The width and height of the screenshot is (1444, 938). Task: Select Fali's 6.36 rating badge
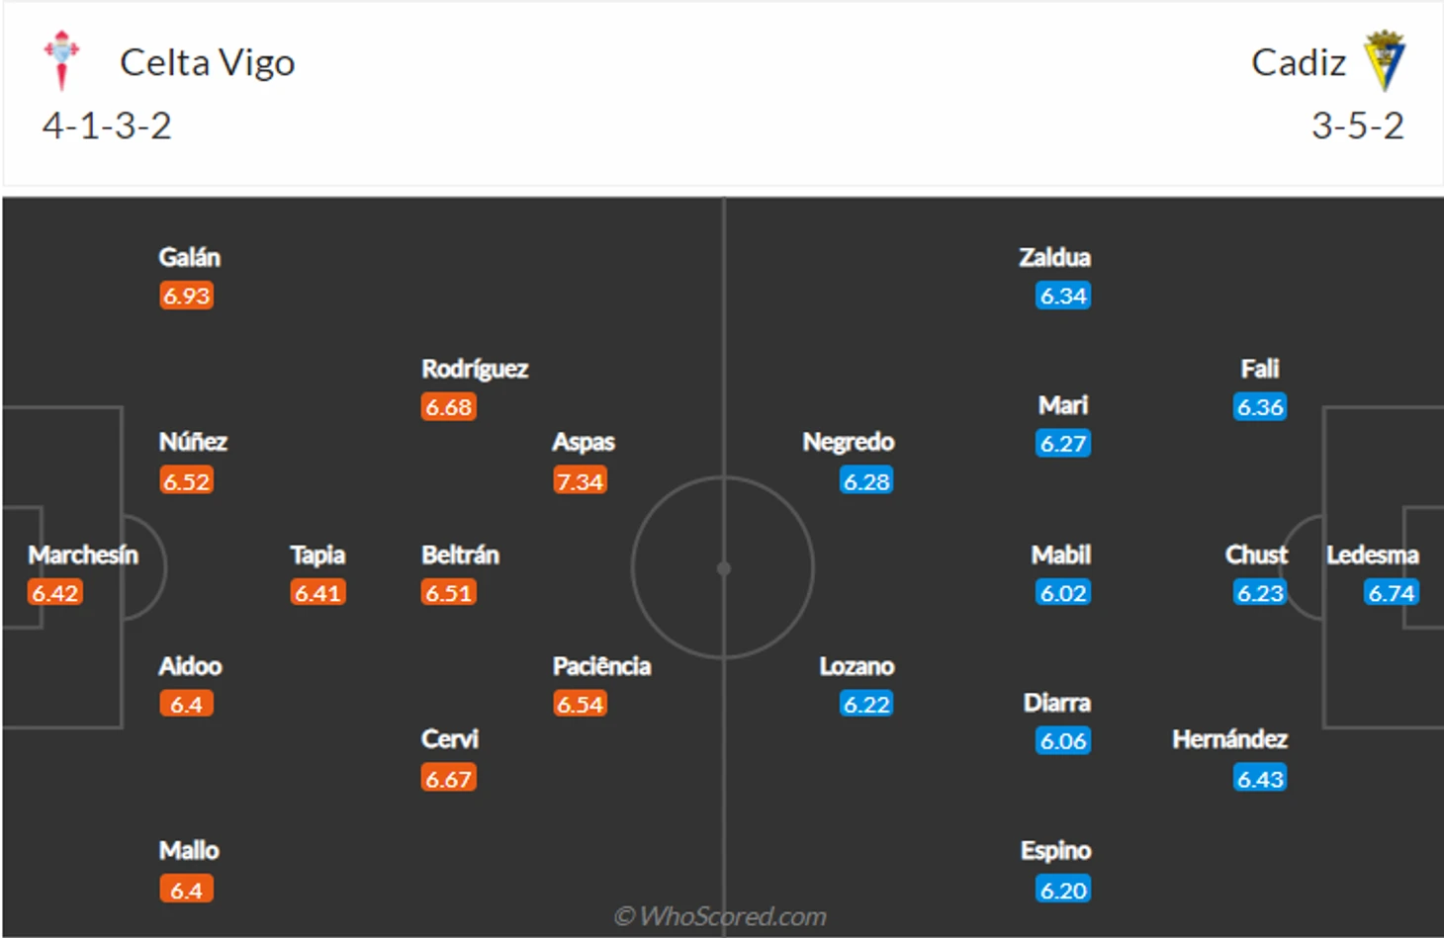[x=1260, y=407]
